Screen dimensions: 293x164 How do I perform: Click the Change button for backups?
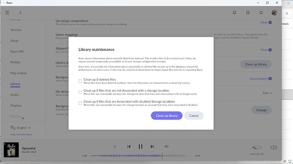(x=262, y=110)
